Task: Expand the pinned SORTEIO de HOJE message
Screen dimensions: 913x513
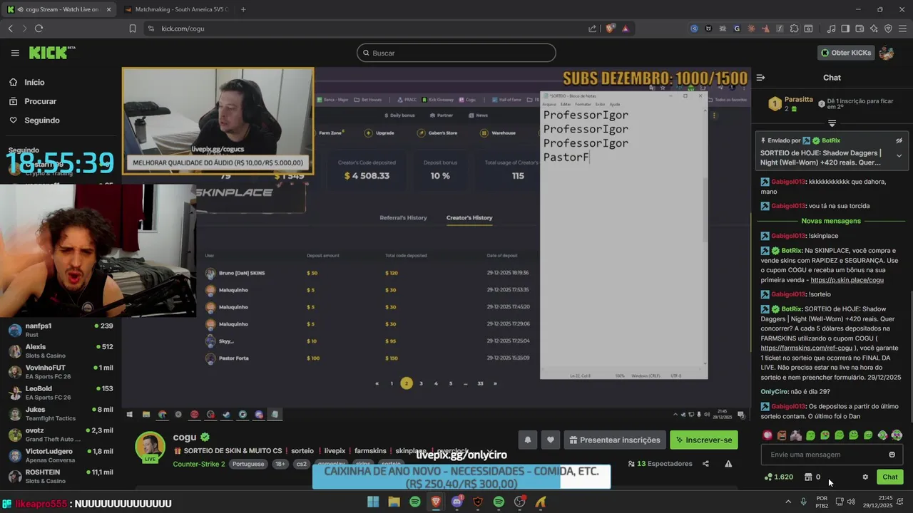Action: (x=899, y=156)
